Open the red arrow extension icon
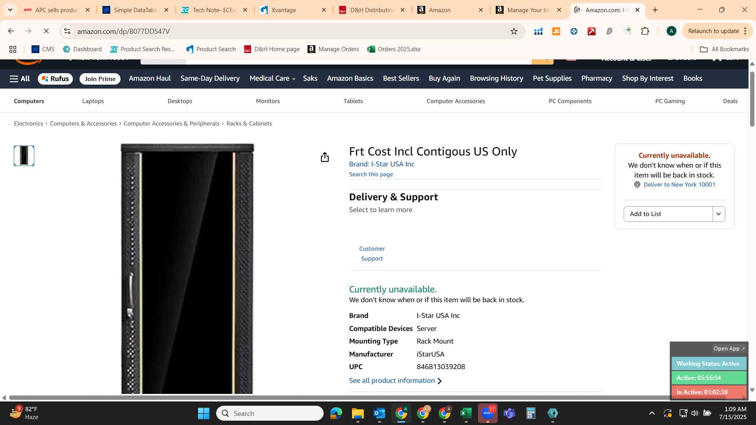The image size is (756, 425). click(x=591, y=31)
